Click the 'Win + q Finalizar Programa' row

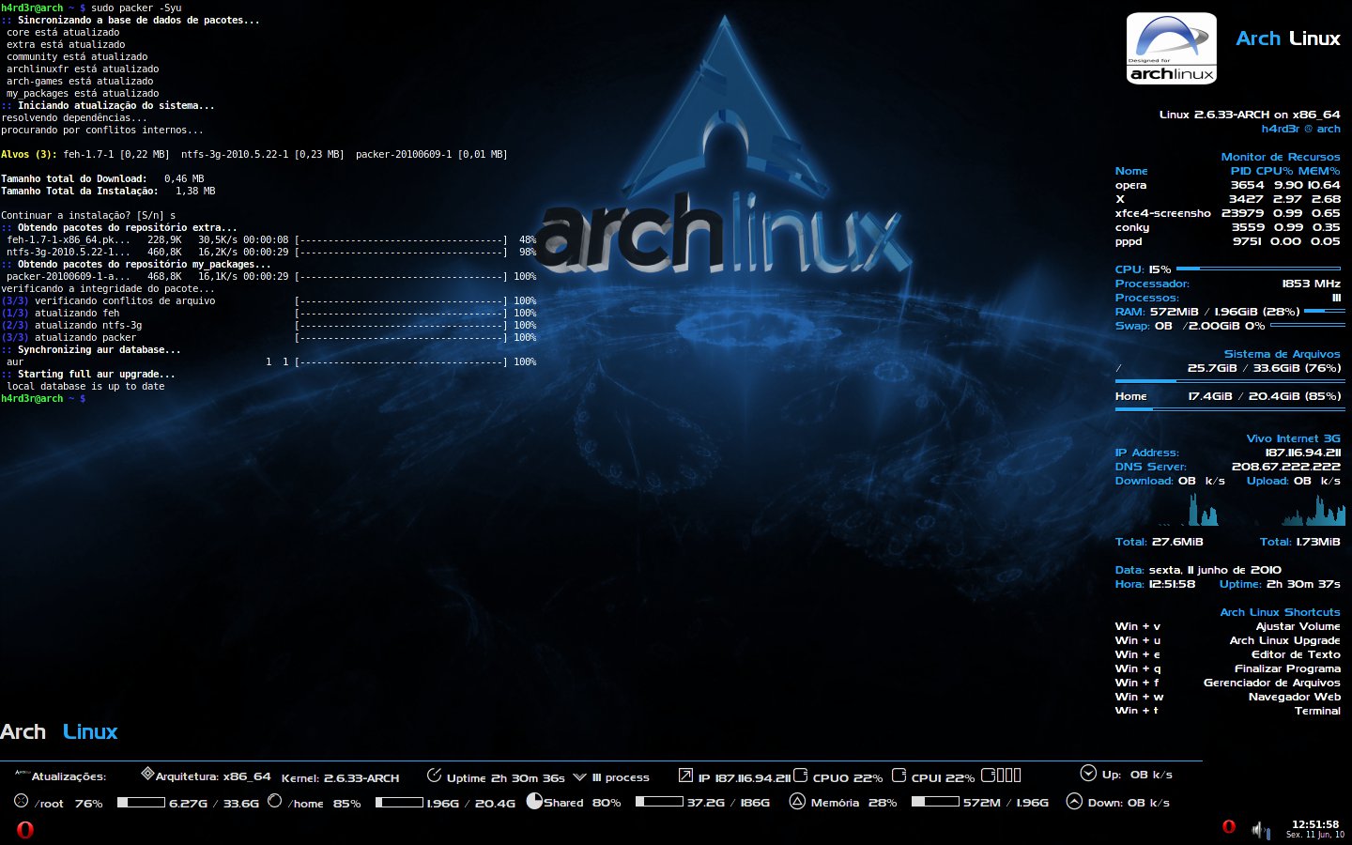point(1228,668)
